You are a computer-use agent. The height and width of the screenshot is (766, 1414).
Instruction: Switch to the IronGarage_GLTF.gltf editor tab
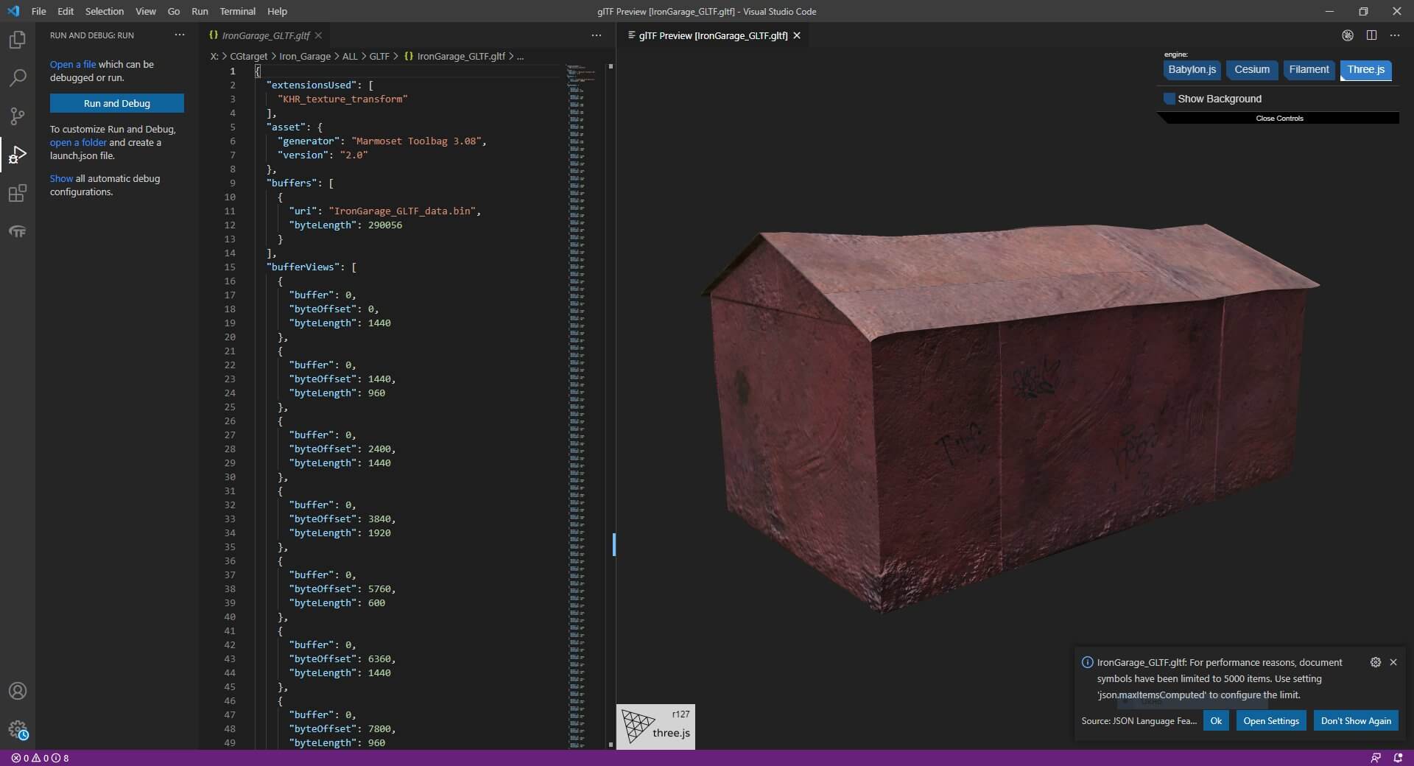point(265,35)
